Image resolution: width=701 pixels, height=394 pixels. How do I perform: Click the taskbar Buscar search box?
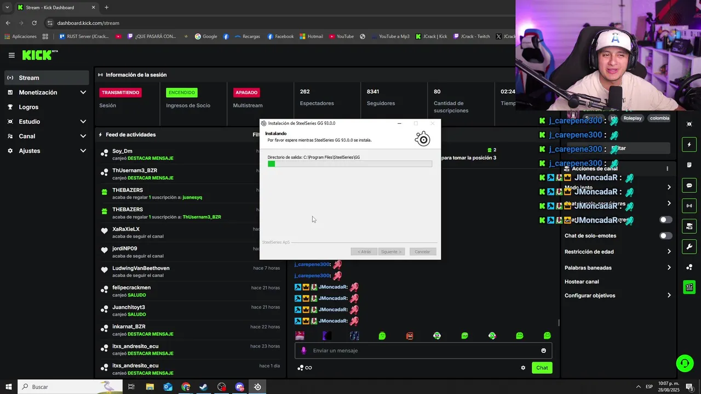[70, 387]
